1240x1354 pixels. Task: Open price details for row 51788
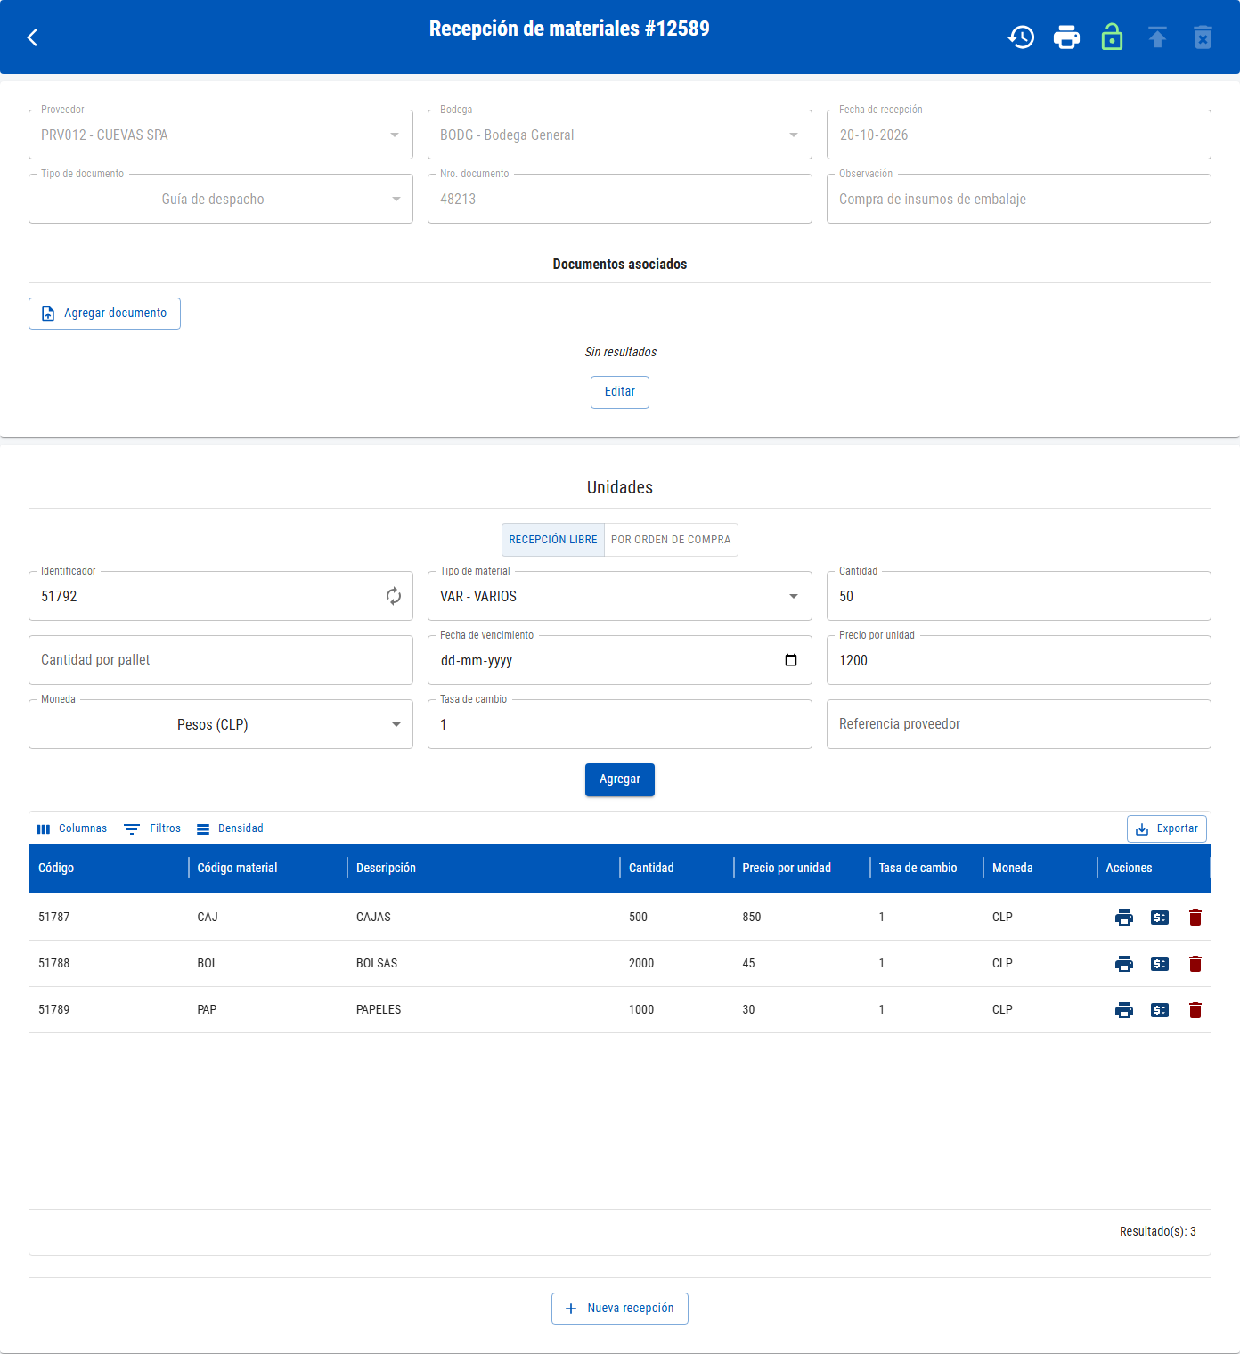point(1160,964)
